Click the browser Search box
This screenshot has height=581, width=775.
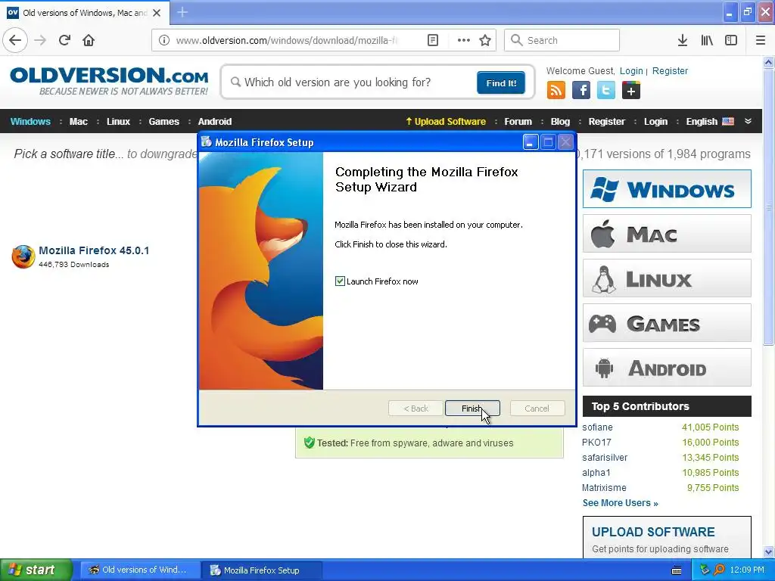562,40
